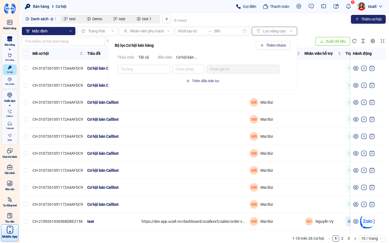Click the notification bell icon
This screenshot has width=389, height=243.
coord(348,6)
